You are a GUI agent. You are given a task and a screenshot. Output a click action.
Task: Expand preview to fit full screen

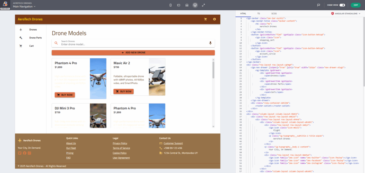[x=204, y=5]
